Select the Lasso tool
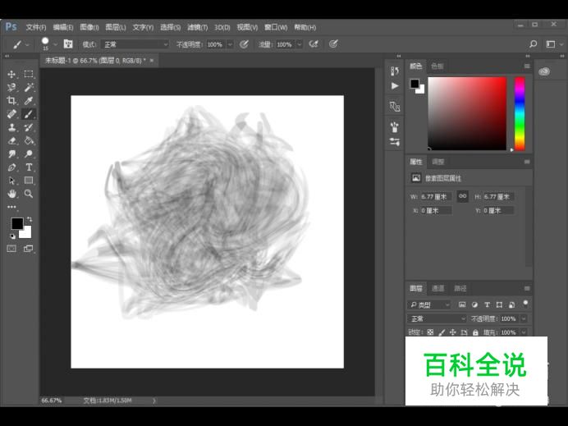The height and width of the screenshot is (426, 568). (11, 87)
